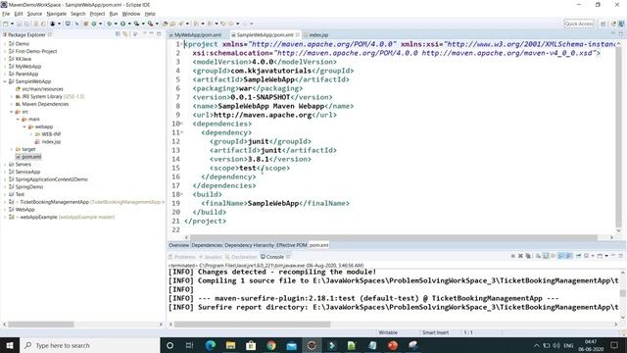Viewport: 627px width, 353px height.
Task: Open the Navigate menu
Action: pos(57,14)
